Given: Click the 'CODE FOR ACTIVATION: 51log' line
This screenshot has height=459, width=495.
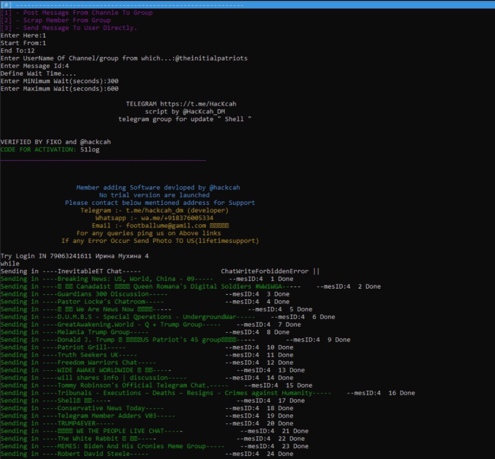Looking at the screenshot, I should click(x=50, y=150).
